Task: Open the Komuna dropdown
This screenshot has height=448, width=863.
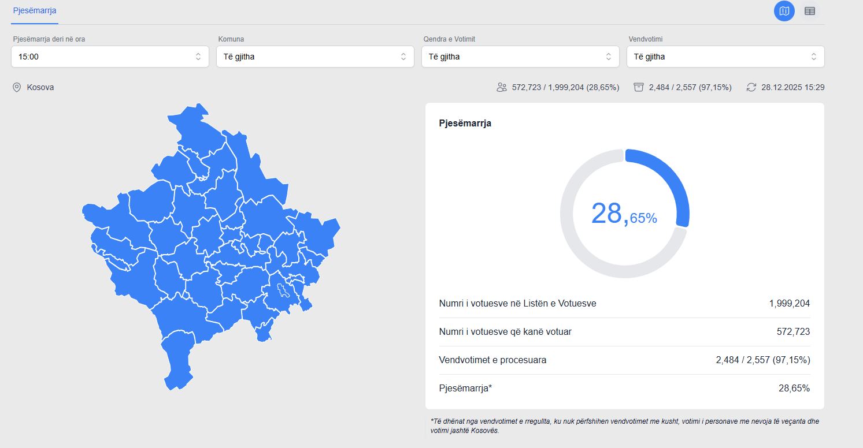Action: point(315,57)
